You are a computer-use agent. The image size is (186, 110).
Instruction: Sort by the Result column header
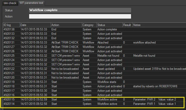127,25
